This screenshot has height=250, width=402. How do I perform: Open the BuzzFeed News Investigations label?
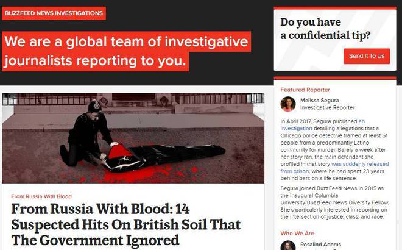tap(54, 13)
